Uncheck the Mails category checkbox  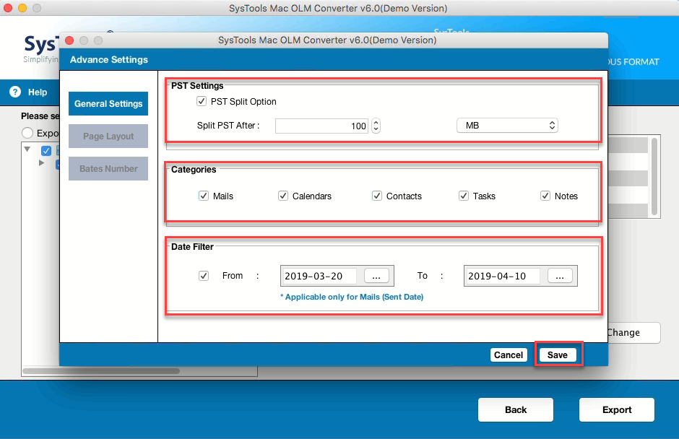point(204,196)
